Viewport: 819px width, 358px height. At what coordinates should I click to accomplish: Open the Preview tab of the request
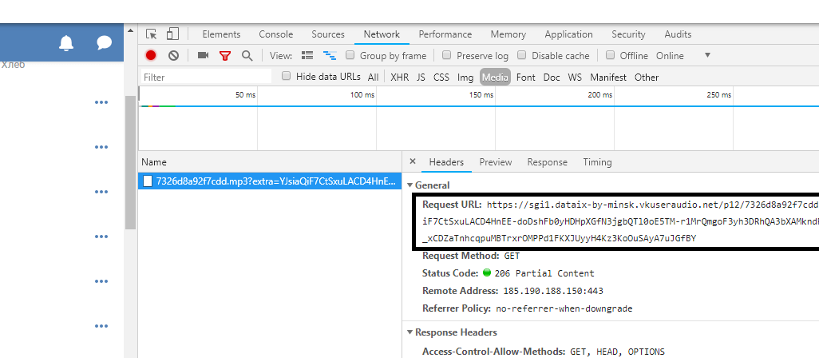pyautogui.click(x=495, y=162)
